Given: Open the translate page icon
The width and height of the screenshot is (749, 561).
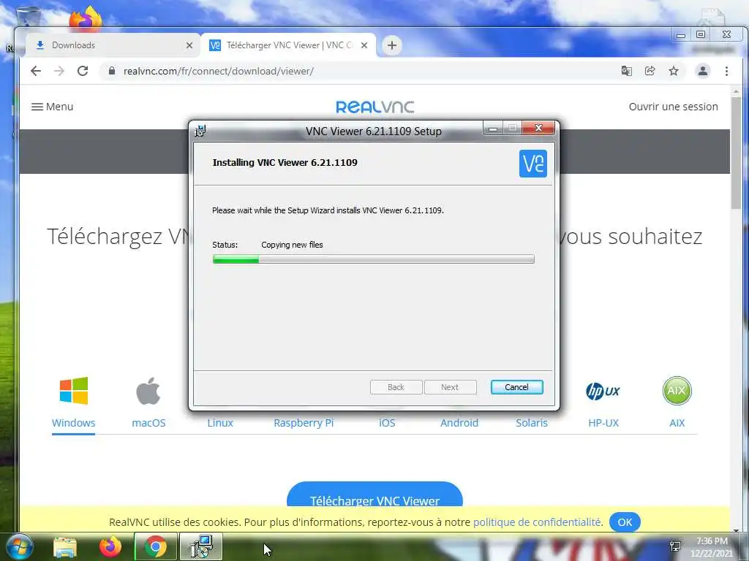Looking at the screenshot, I should coord(626,71).
